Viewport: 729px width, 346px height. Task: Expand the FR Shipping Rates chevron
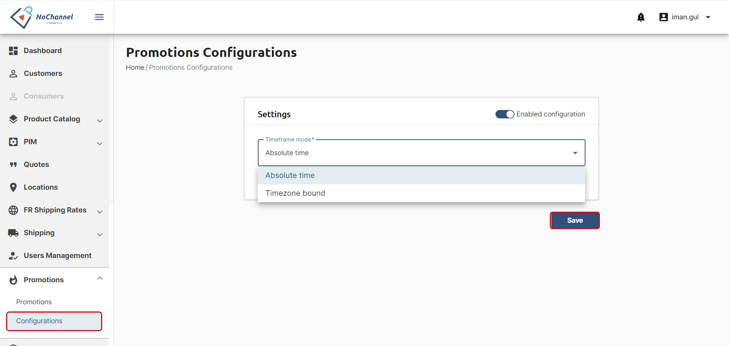100,212
